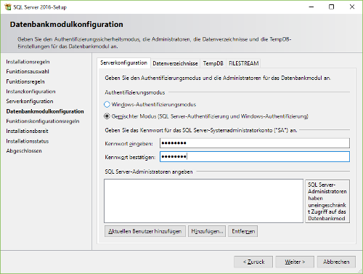Close the SQL Server 2016 Setup window
Screen dimensions: 363x274
point(352,7)
